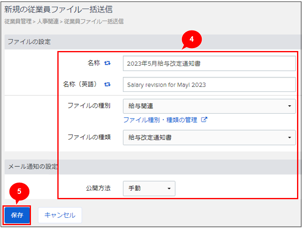302x228 pixels.
Task: Click the sync icon beside 名称（英語）
Action: (x=107, y=84)
